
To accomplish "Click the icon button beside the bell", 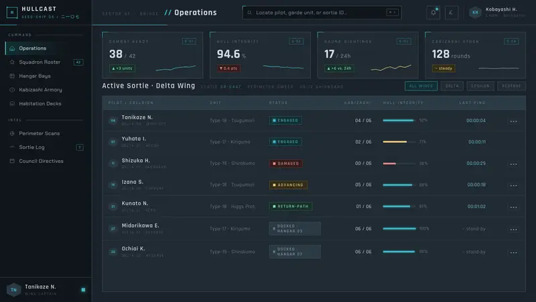I will click(x=452, y=13).
